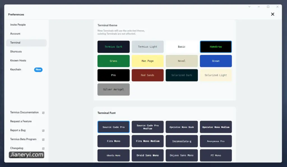The image size is (287, 167).
Task: Choose the Basic terminal theme
Action: [x=182, y=47]
